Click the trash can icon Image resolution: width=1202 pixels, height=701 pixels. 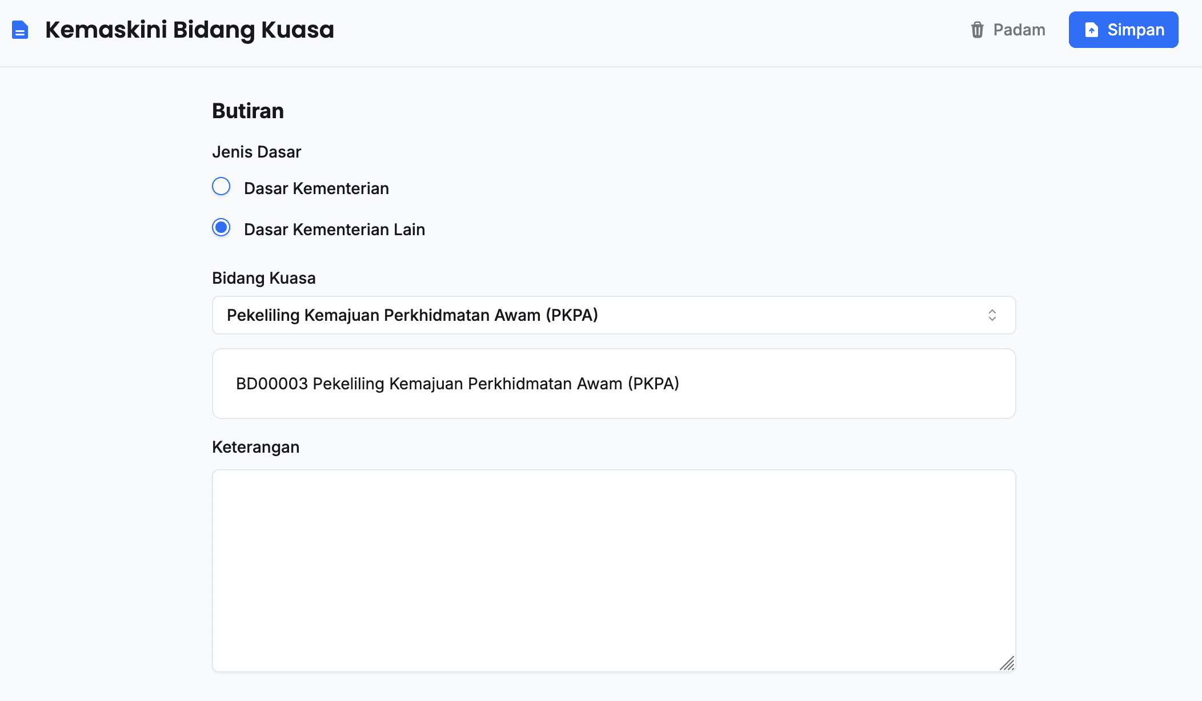pos(977,30)
